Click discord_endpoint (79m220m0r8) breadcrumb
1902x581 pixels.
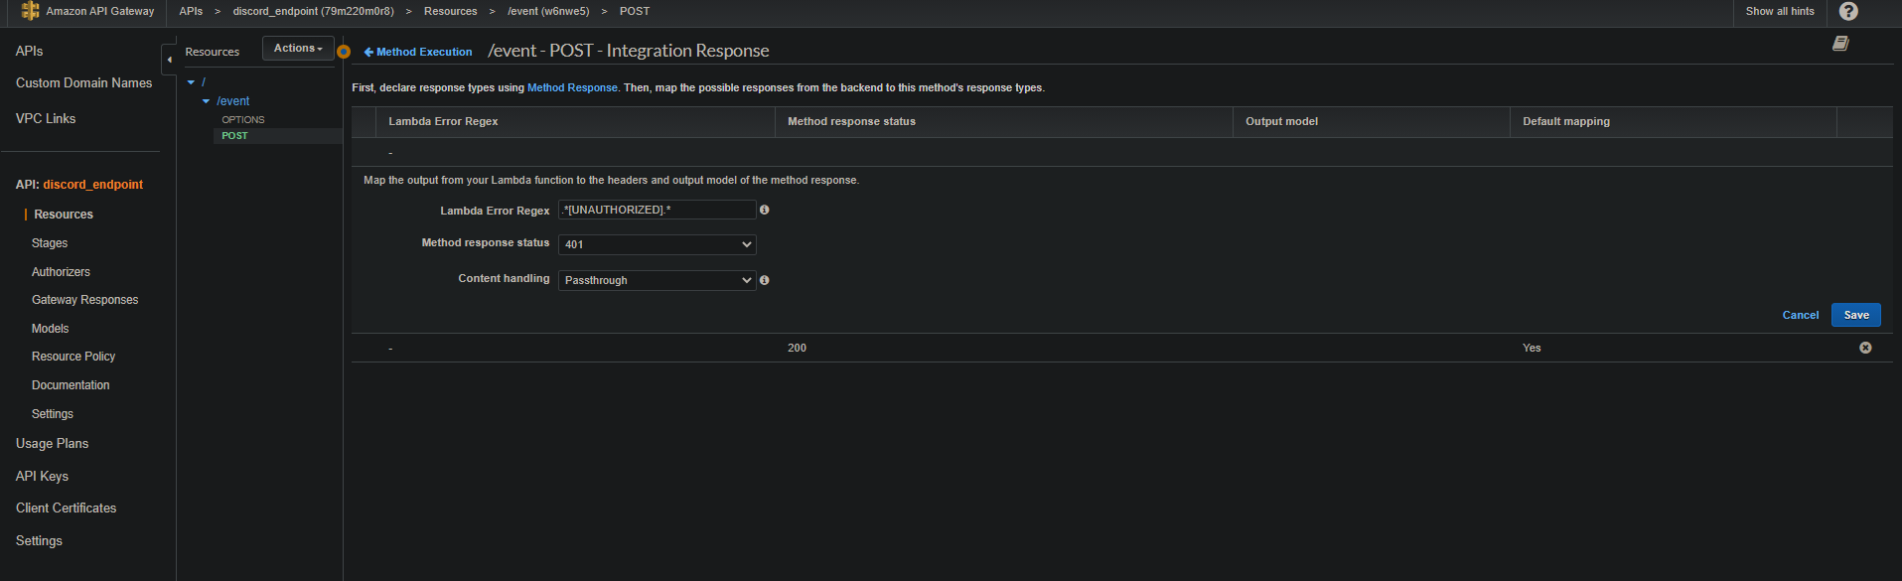pyautogui.click(x=313, y=11)
